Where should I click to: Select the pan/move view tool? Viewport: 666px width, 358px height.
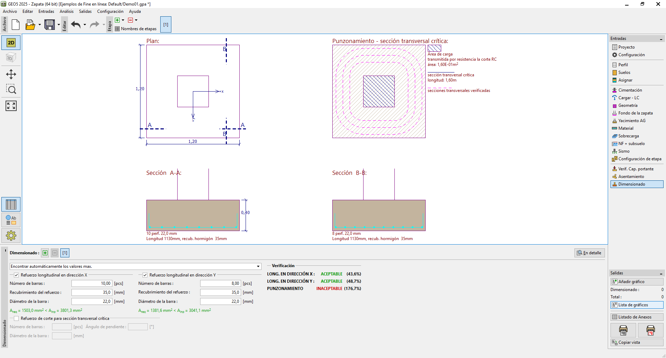tap(11, 74)
